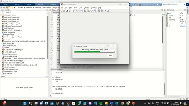Open the Insert menu of Figure window
The image size is (189, 106).
[x=75, y=8]
